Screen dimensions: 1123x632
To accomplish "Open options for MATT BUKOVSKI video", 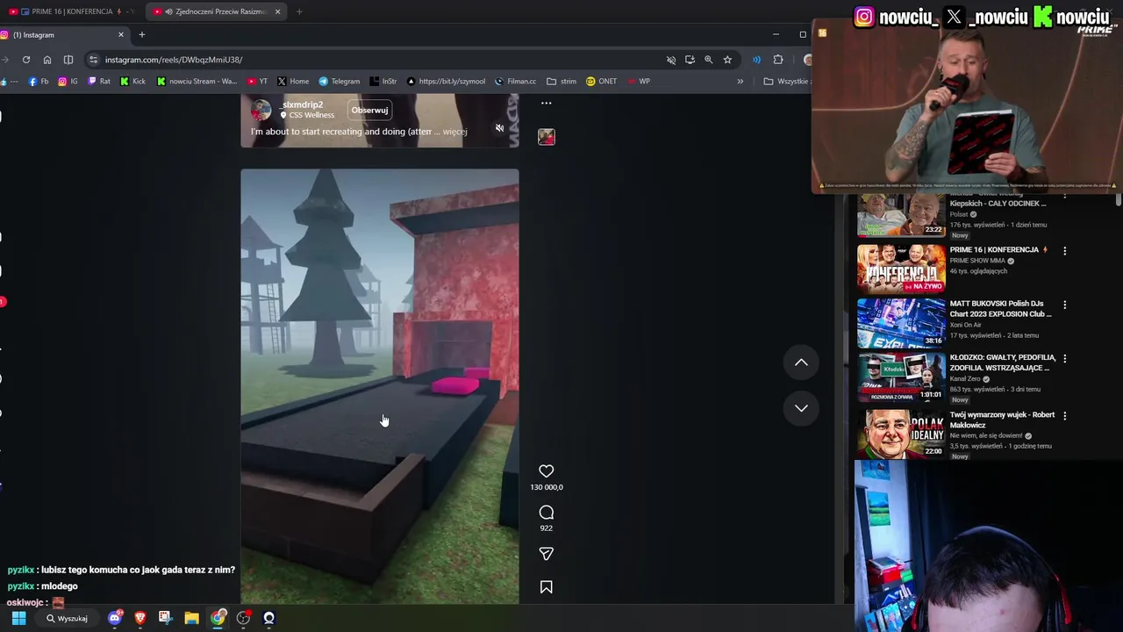I will [x=1064, y=305].
